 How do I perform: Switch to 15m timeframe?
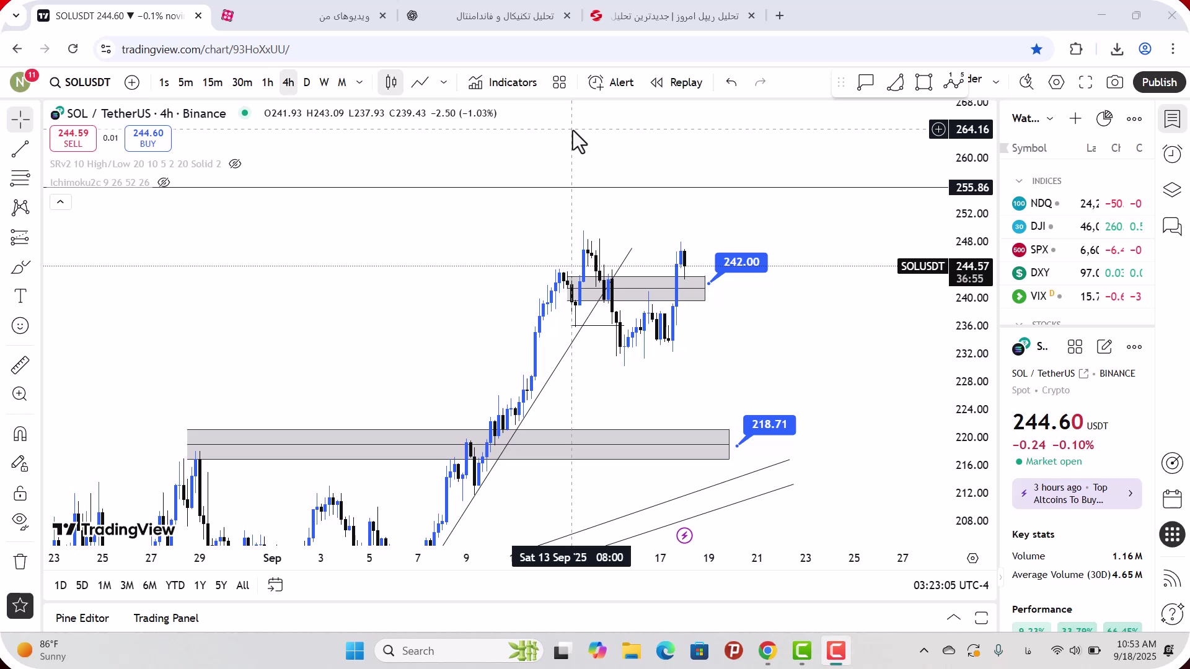pyautogui.click(x=212, y=82)
